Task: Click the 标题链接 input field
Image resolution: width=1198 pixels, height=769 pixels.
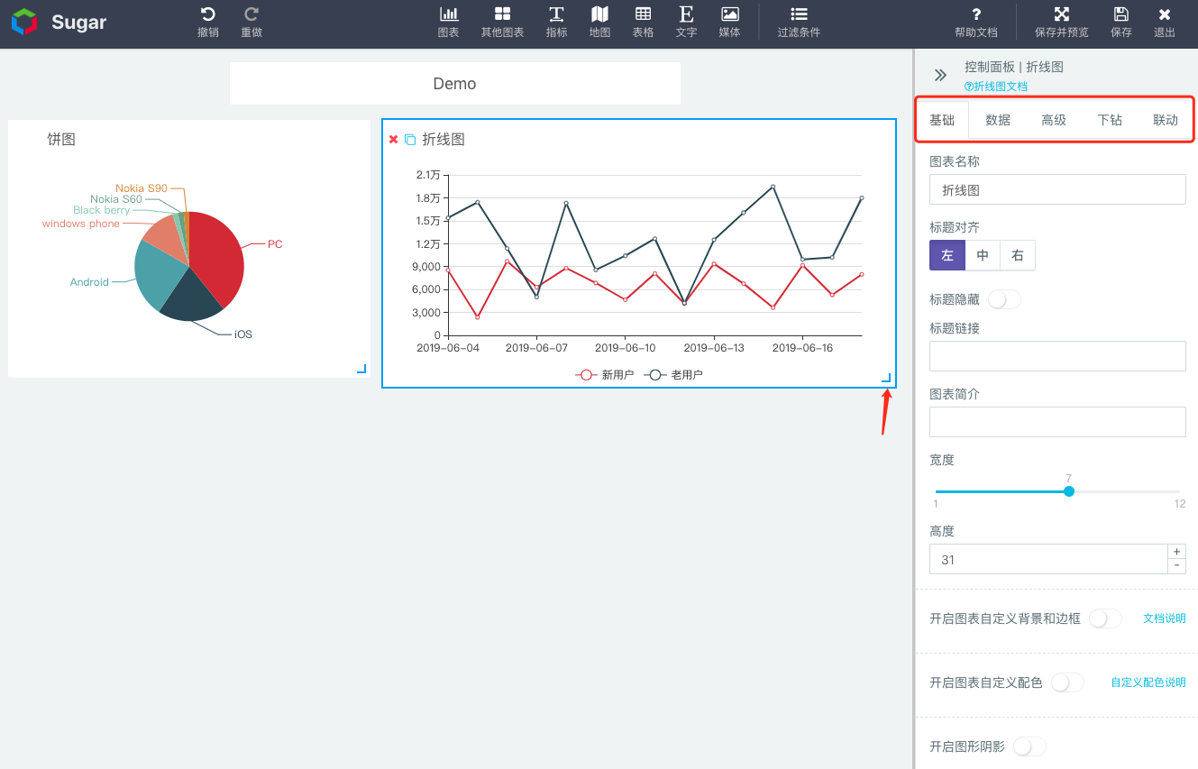Action: pos(1057,356)
